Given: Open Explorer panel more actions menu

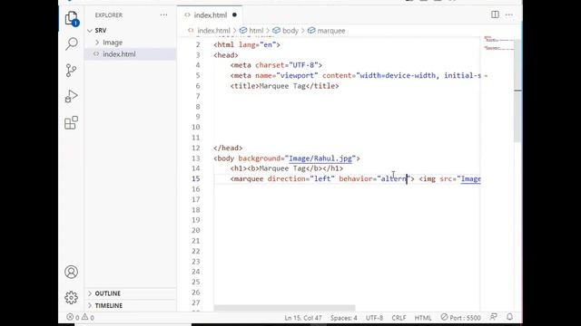Looking at the screenshot, I should (x=163, y=15).
